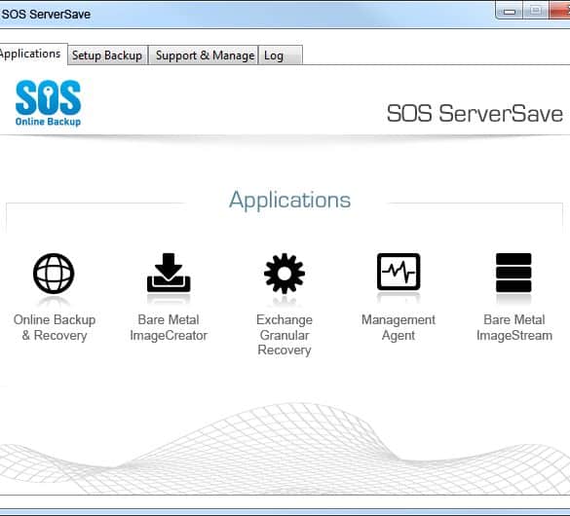Start the Management Agent monitor icon
Screen dimensions: 570x516
[x=399, y=272]
